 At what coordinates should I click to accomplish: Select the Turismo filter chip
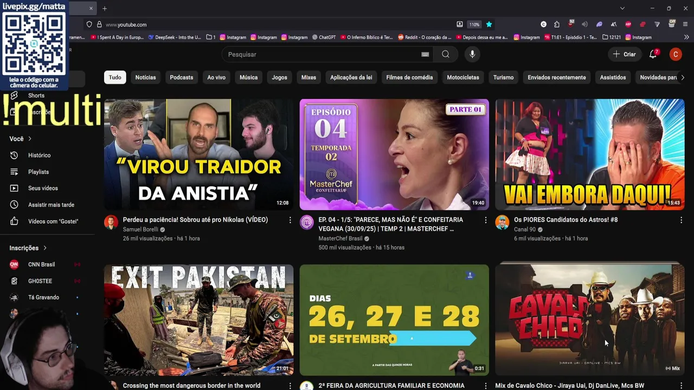pos(503,77)
